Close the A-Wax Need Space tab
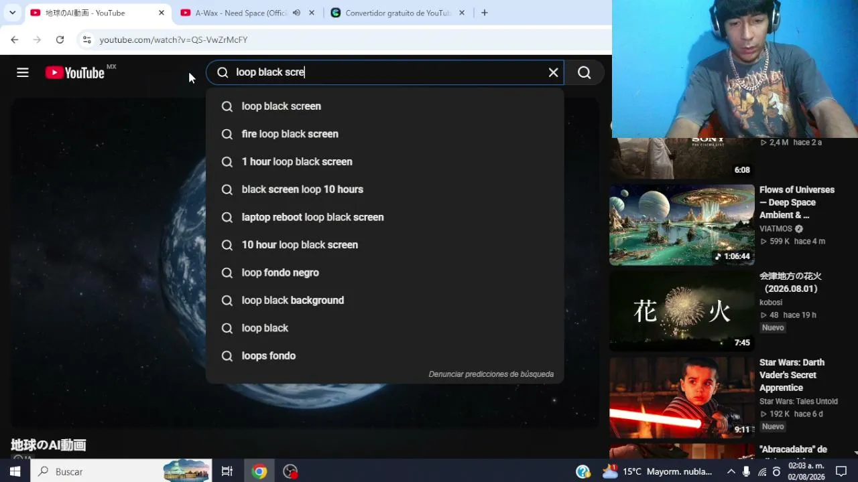The width and height of the screenshot is (858, 482). point(312,13)
